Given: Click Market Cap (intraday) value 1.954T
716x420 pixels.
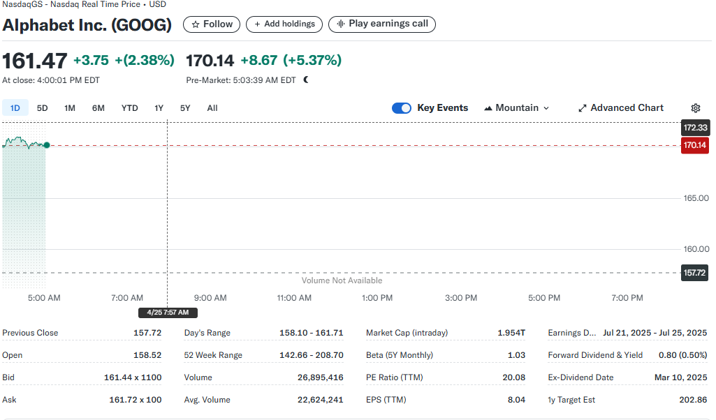Looking at the screenshot, I should (511, 333).
